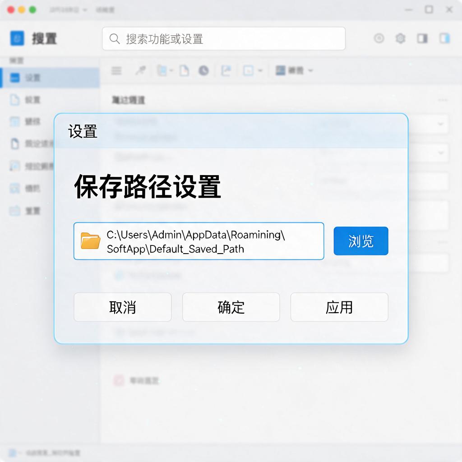The width and height of the screenshot is (462, 462).
Task: Open dropdown arrow beside the square frame icon
Action: [260, 71]
